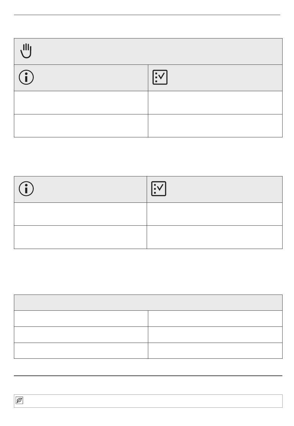
Task: Click the empty cell directly below first checklist icon
Action: [215, 103]
